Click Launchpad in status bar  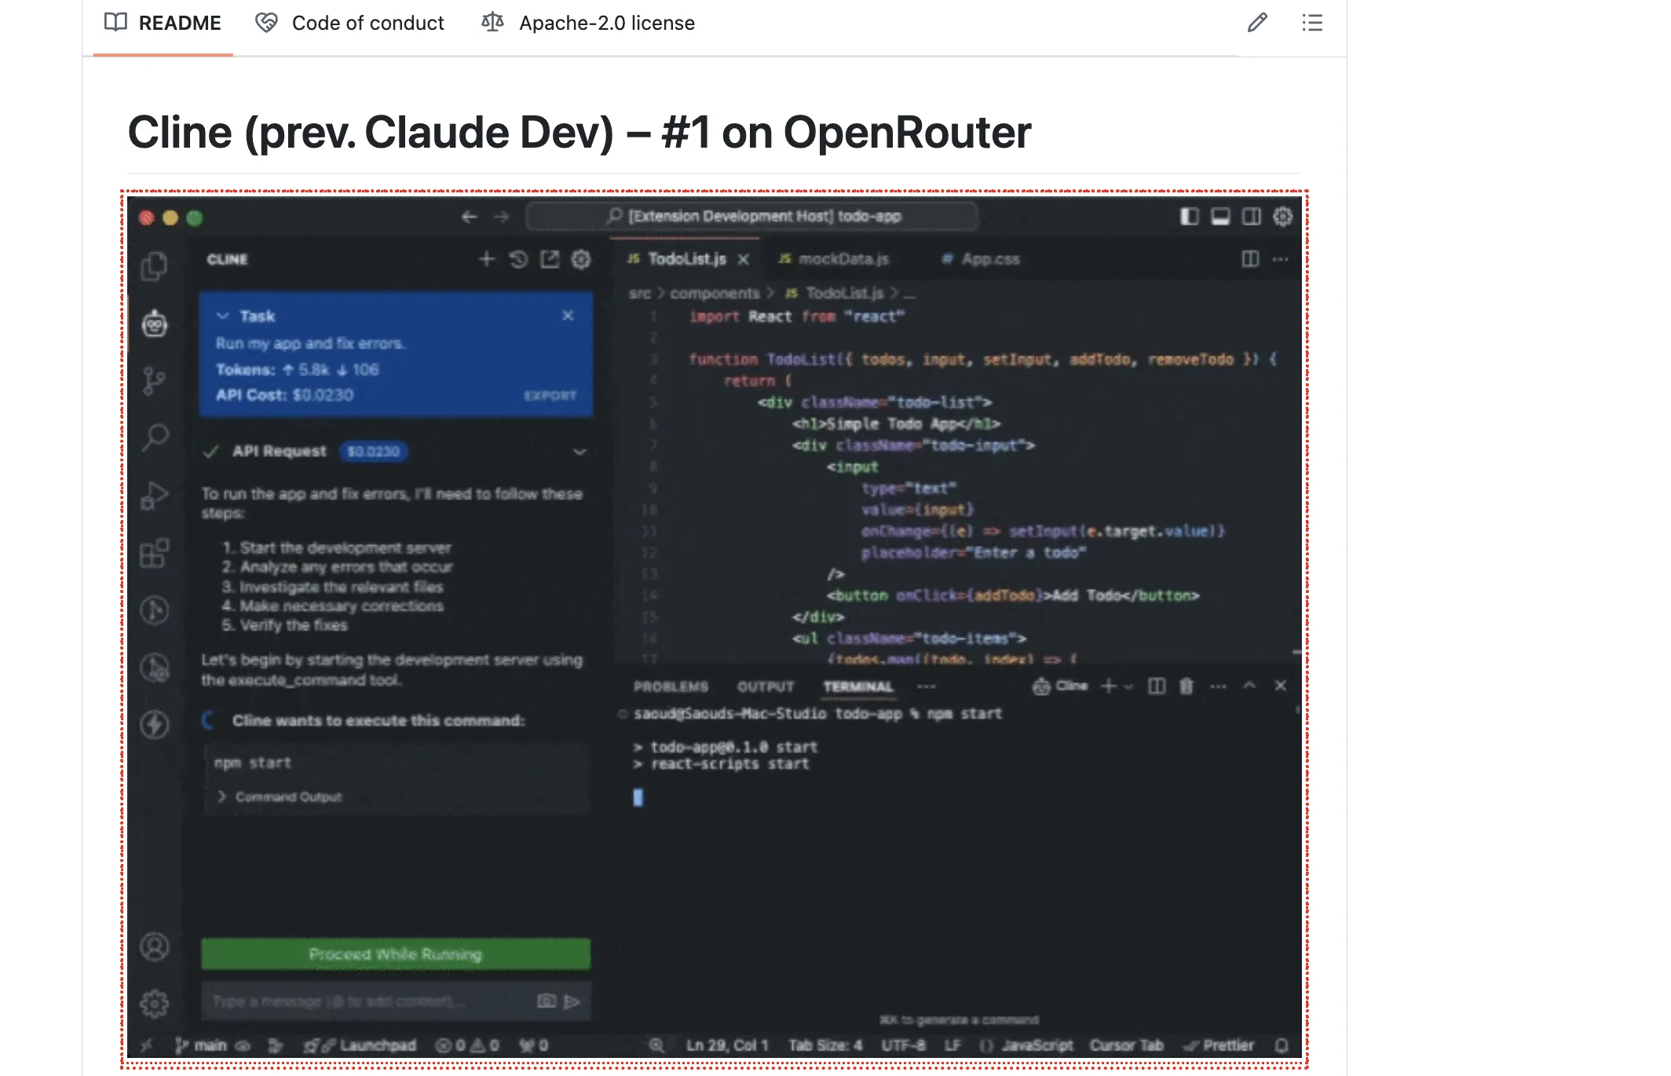(x=360, y=1045)
